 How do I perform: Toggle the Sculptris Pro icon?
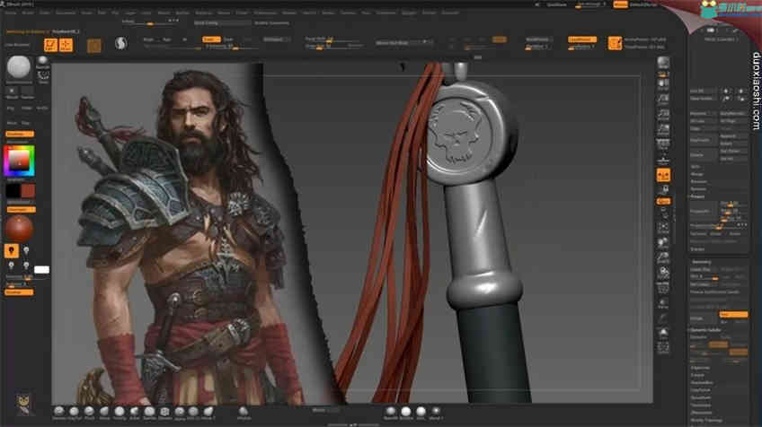point(120,44)
